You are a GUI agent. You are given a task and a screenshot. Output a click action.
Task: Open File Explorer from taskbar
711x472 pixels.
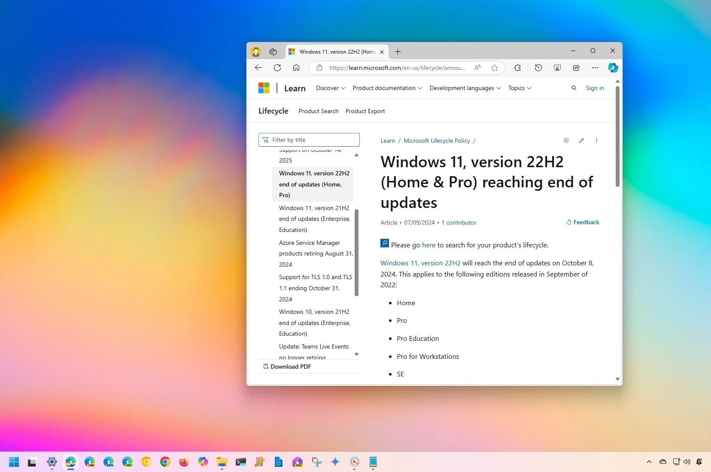pos(222,462)
